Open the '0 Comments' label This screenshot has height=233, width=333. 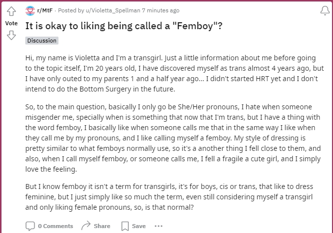pos(55,226)
